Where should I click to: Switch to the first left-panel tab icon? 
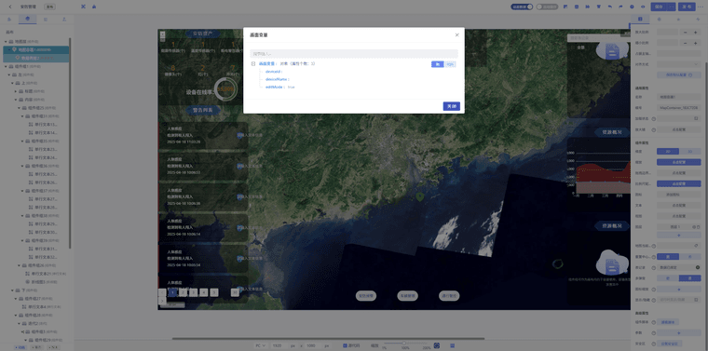coord(9,19)
